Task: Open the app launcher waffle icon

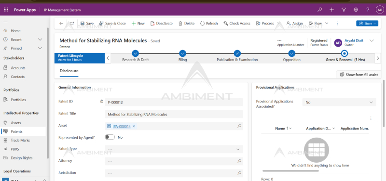Action: 6,10
